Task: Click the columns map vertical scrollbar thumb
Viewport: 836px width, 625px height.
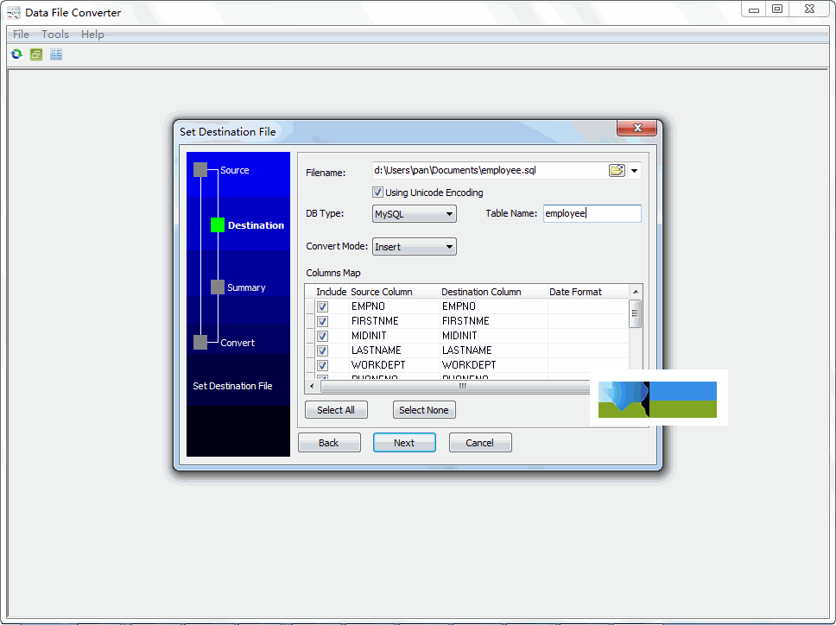Action: click(x=635, y=313)
